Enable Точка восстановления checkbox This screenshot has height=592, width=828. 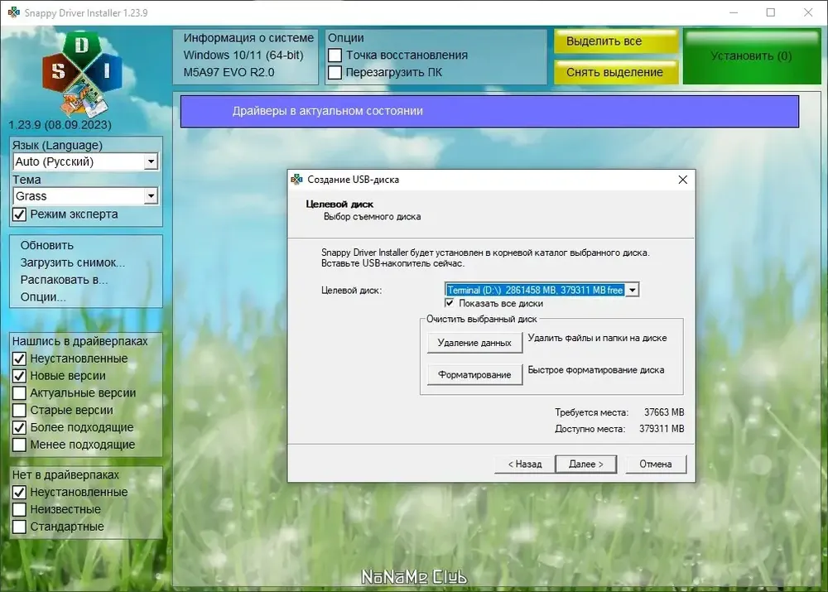pyautogui.click(x=335, y=55)
